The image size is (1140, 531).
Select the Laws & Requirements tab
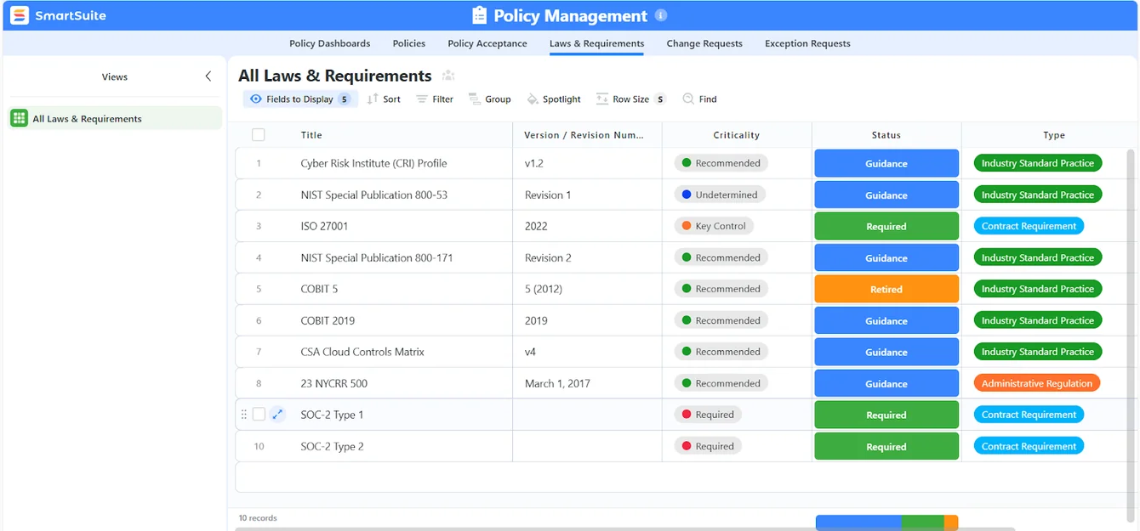pyautogui.click(x=596, y=43)
